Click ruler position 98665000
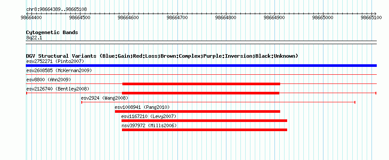 pos(323,18)
